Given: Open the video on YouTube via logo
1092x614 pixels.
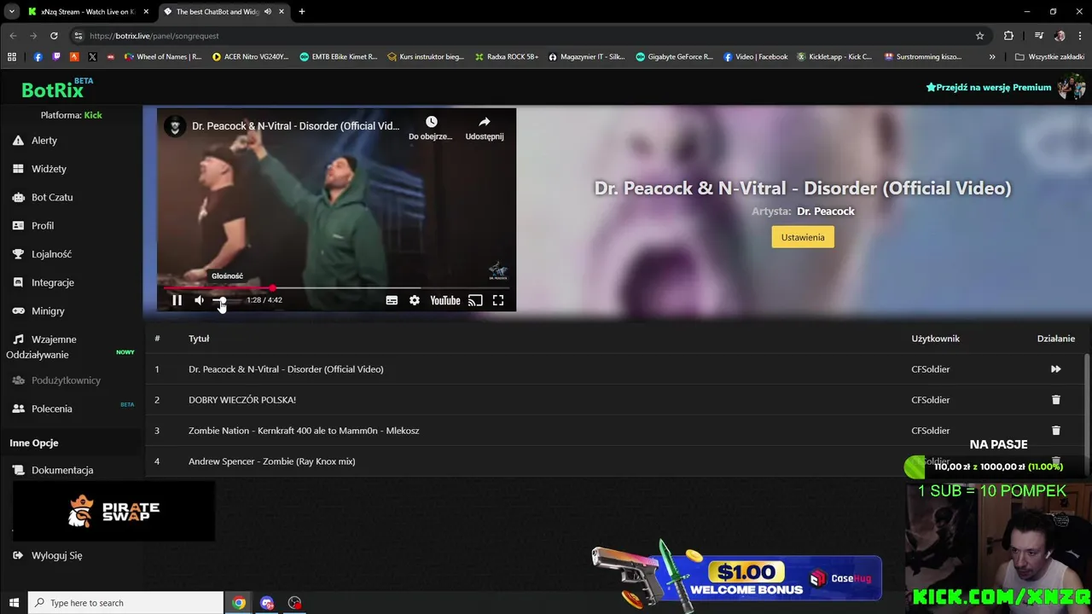Looking at the screenshot, I should coord(444,300).
